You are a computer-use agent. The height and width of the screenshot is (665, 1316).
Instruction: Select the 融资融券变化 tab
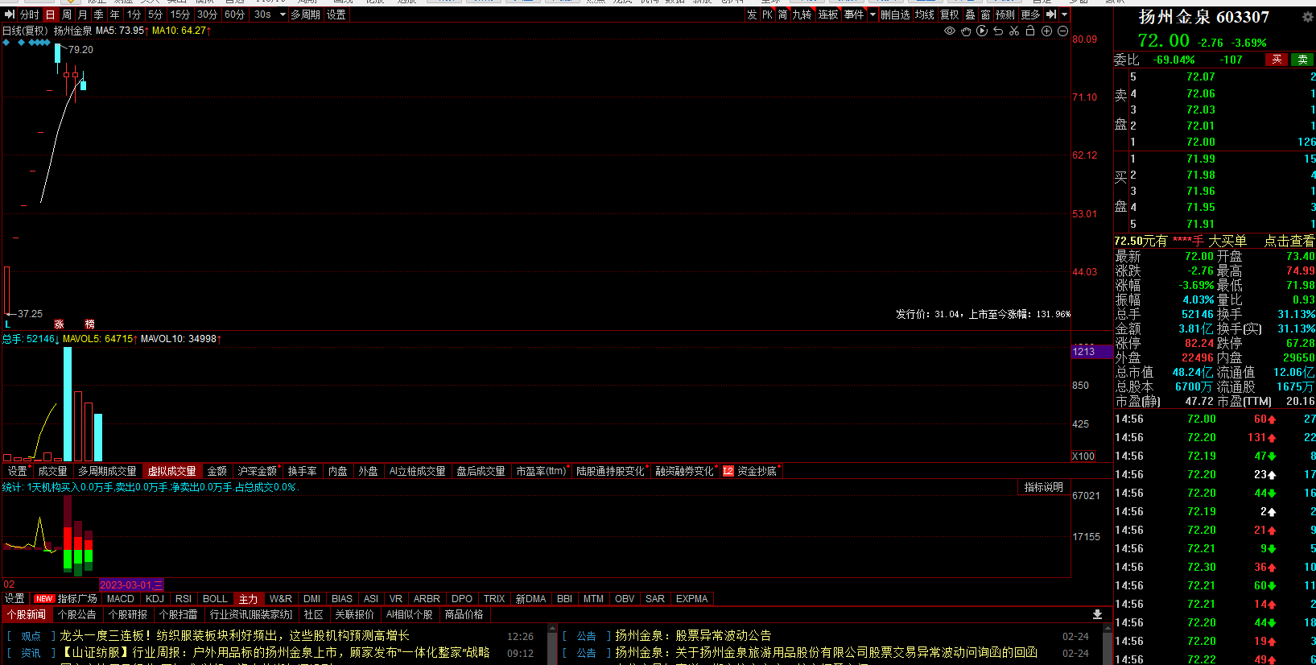pyautogui.click(x=685, y=471)
